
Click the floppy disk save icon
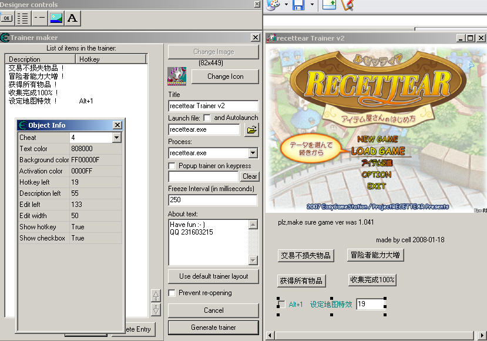point(298,5)
